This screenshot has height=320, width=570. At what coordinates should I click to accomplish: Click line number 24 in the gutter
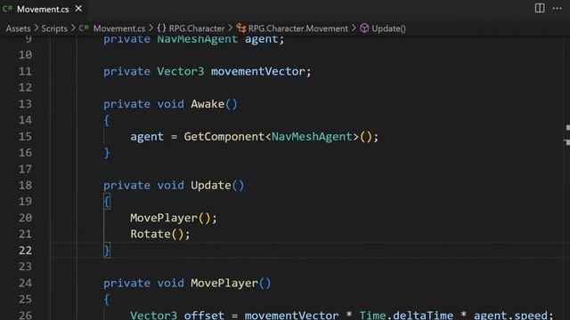(x=25, y=283)
